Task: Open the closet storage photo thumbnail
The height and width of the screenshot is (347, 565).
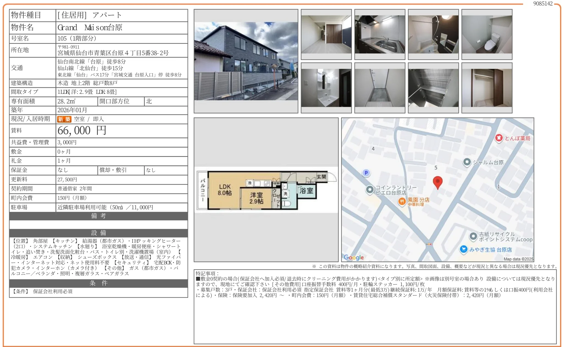Action: tap(487, 88)
